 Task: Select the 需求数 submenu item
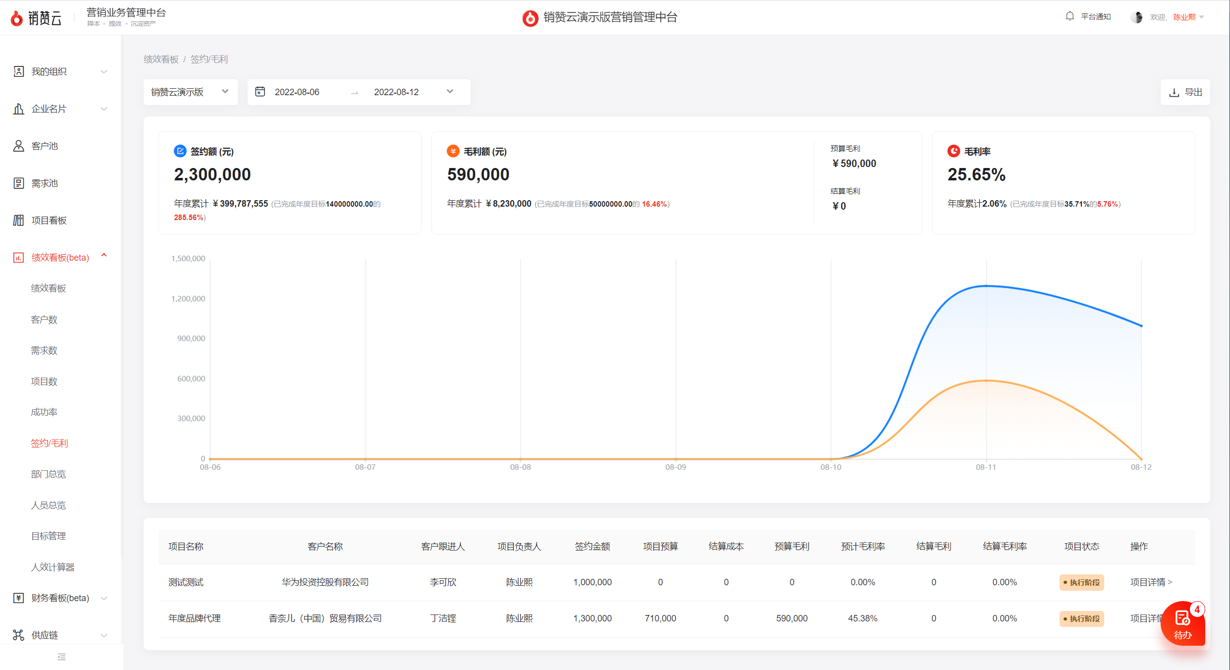pyautogui.click(x=44, y=350)
